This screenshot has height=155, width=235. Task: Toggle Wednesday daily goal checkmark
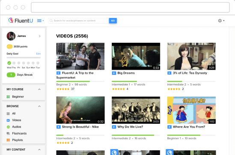click(9, 63)
